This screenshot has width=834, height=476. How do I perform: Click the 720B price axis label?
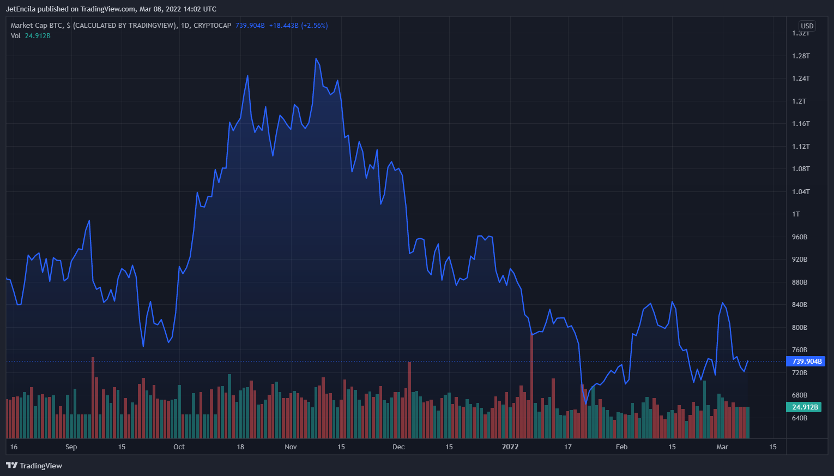coord(800,372)
